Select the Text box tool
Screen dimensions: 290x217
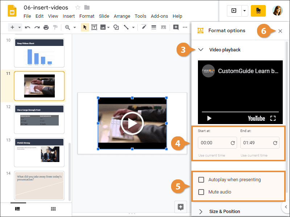(94, 27)
